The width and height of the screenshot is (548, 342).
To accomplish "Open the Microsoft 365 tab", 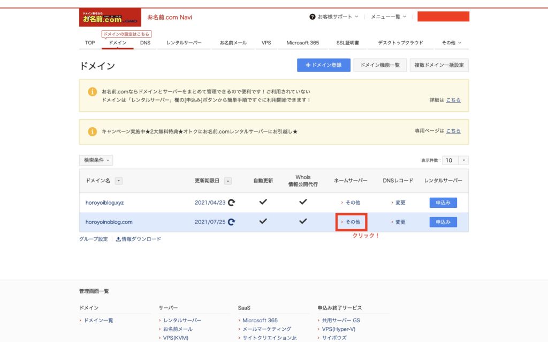I will coord(303,43).
